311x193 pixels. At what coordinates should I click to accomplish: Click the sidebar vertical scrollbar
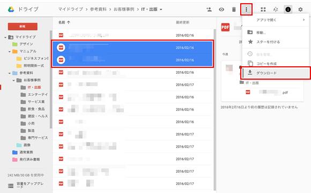[51, 79]
